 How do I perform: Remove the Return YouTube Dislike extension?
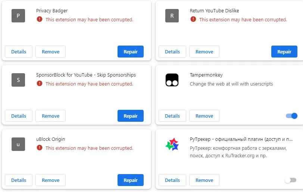204,52
